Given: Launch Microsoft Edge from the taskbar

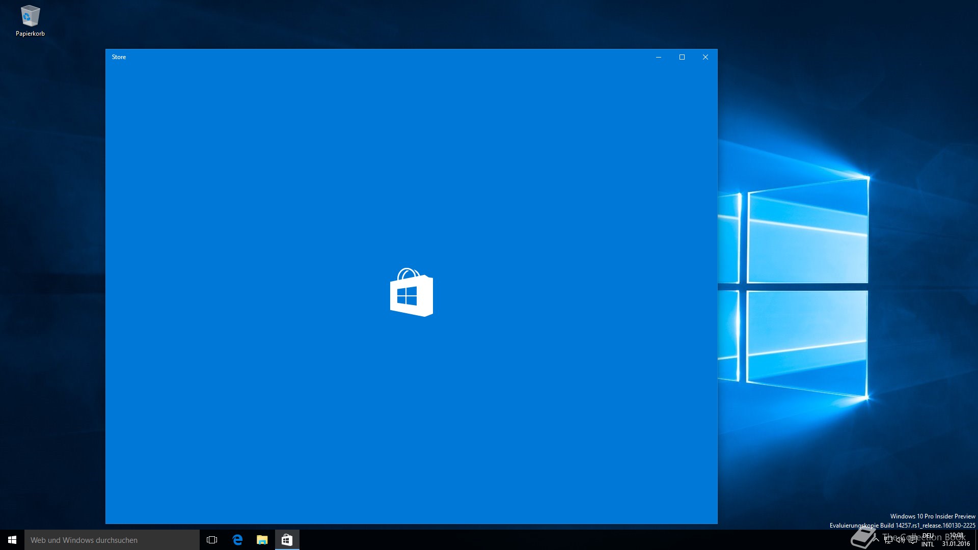Looking at the screenshot, I should click(237, 540).
